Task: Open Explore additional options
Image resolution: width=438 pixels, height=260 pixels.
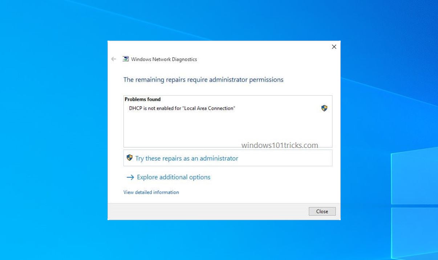Action: (173, 177)
